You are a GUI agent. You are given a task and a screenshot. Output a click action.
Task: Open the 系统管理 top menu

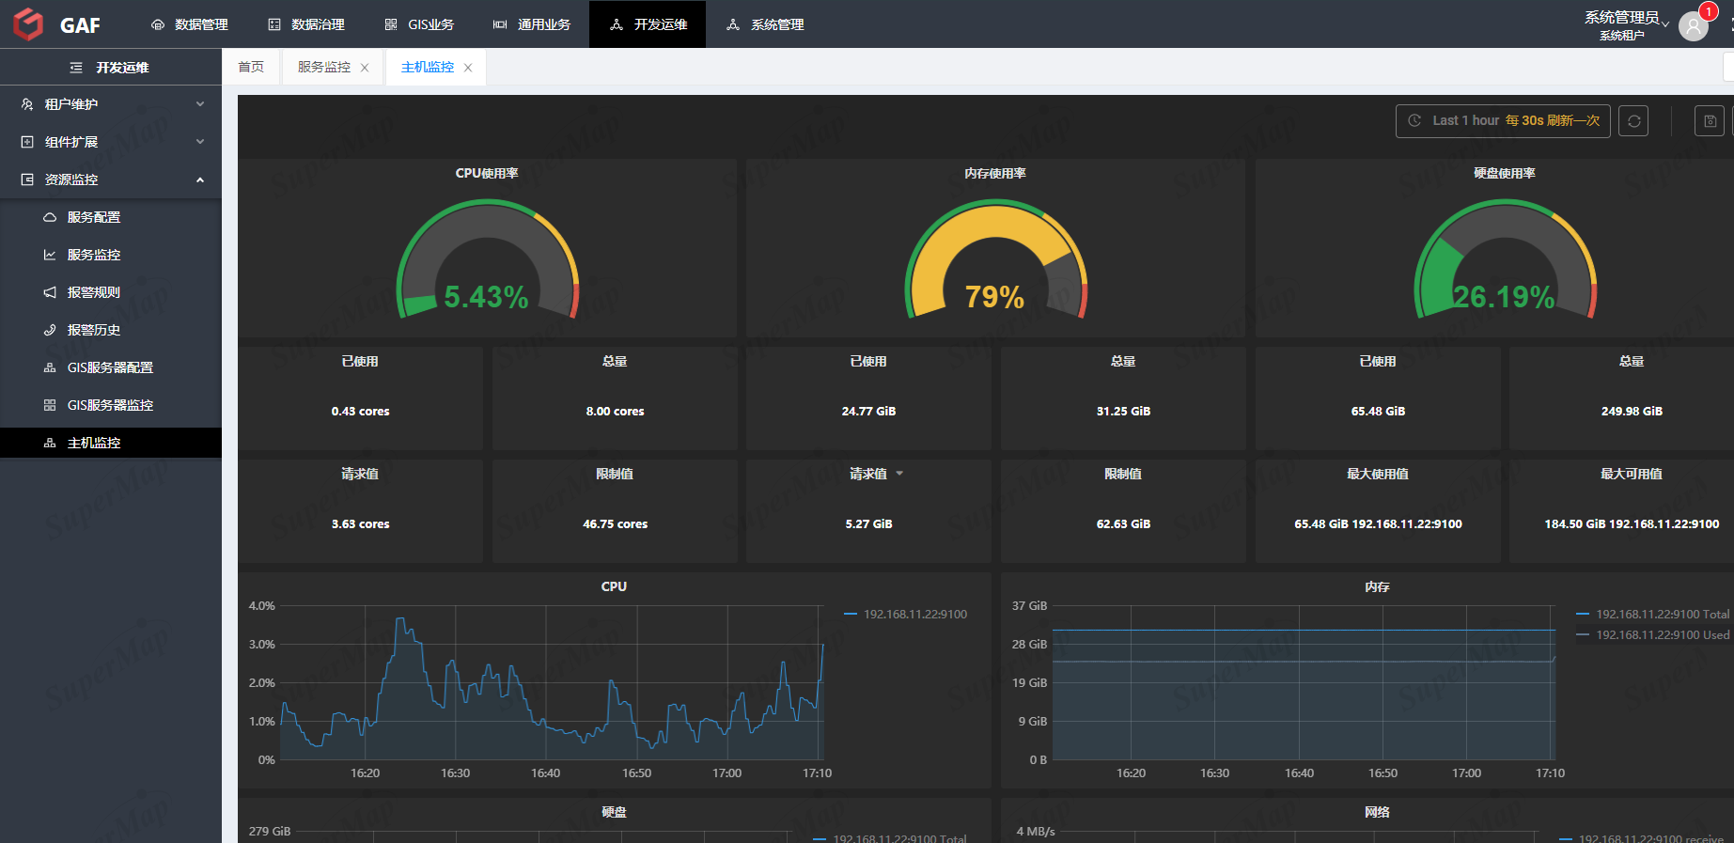[x=765, y=24]
